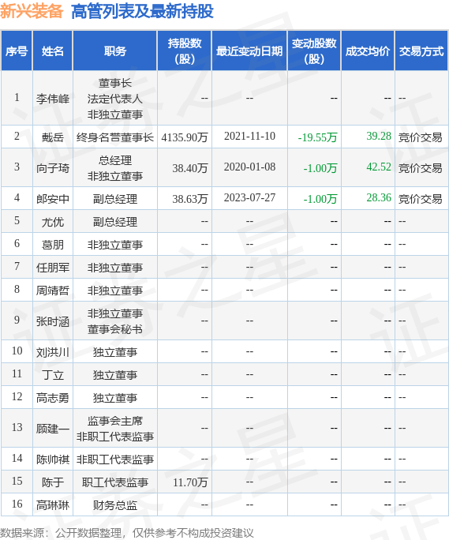
Task: Click the name 任朋军
Action: 53,268
